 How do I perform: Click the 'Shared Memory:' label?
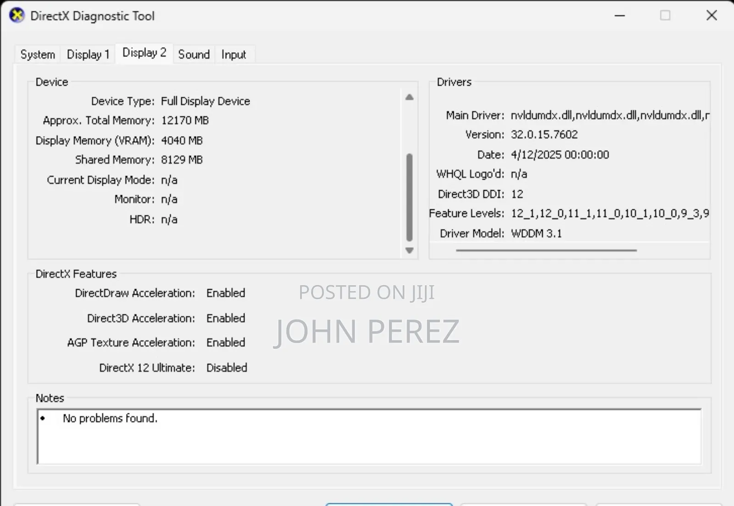[115, 160]
